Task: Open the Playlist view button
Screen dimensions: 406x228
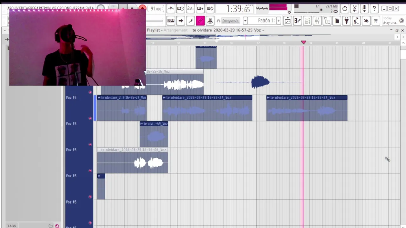Action: [288, 21]
